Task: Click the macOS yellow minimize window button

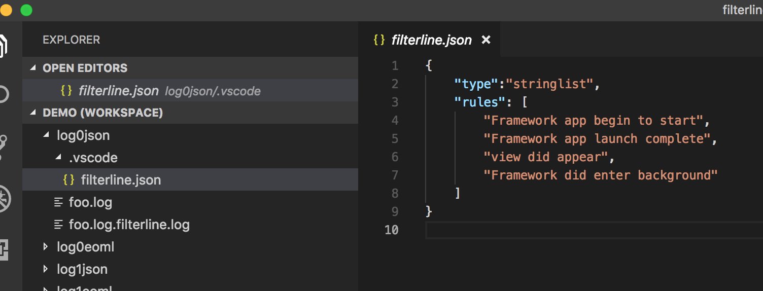Action: coord(6,10)
